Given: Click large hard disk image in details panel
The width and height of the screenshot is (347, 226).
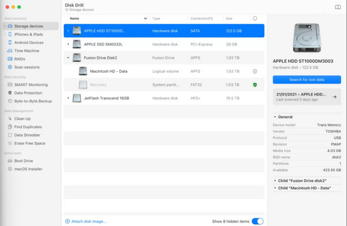Looking at the screenshot, I should [307, 38].
